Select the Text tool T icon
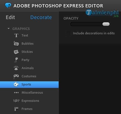This screenshot has width=121, height=114. [x=16, y=35]
